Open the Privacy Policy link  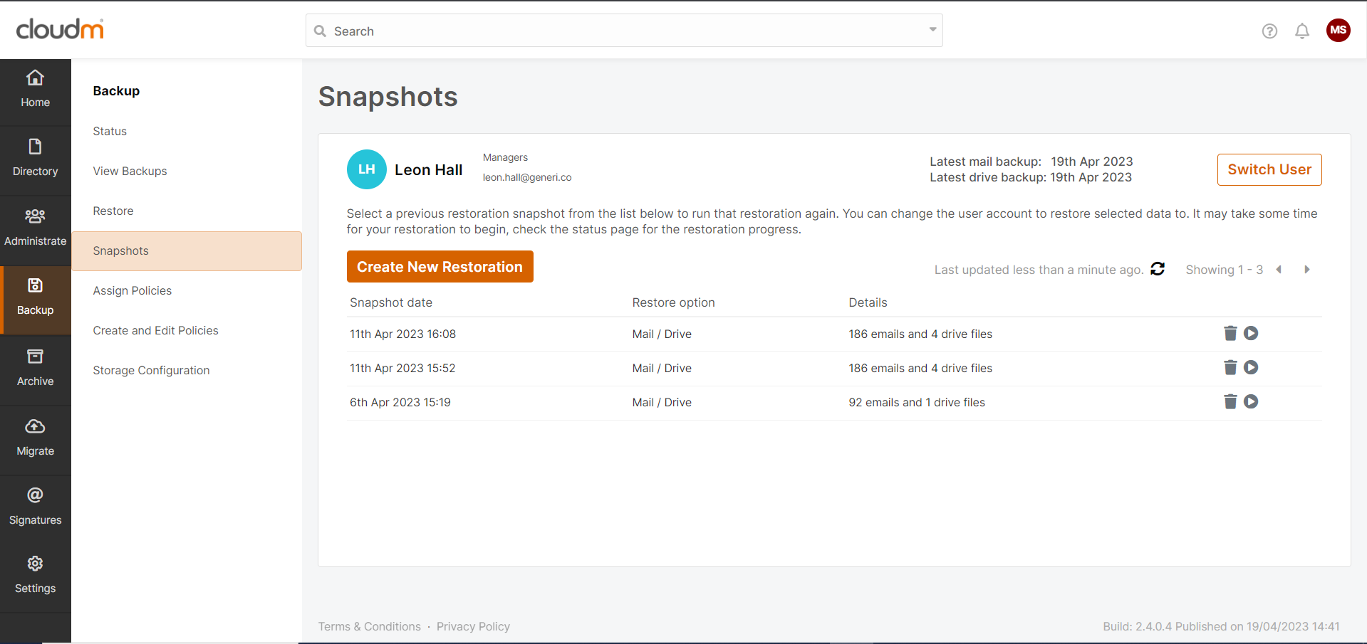pos(473,627)
